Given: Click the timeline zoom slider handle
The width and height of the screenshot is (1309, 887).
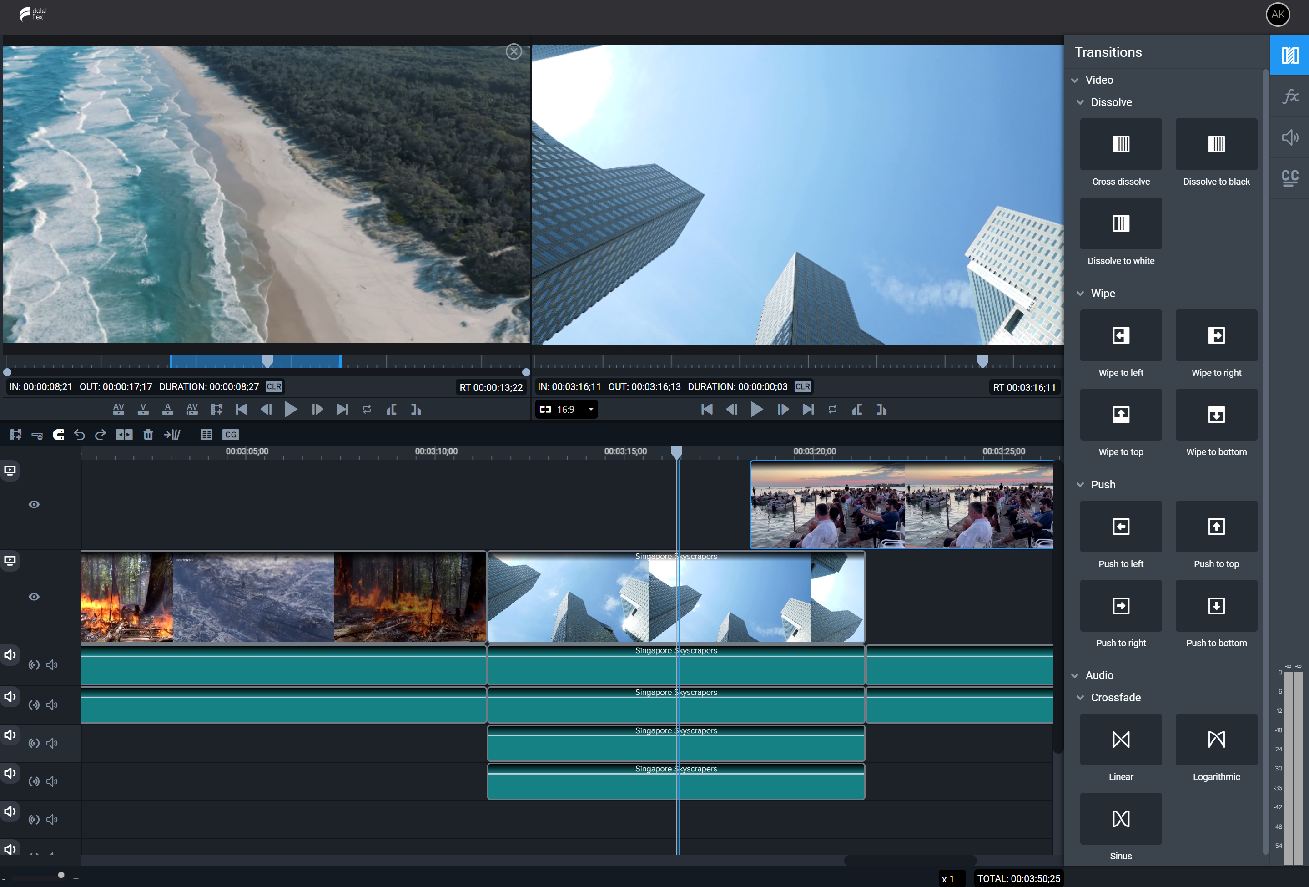Looking at the screenshot, I should [x=61, y=875].
